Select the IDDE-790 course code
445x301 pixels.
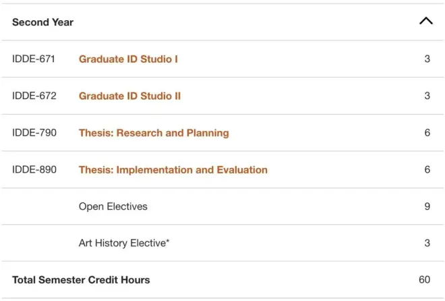click(x=34, y=132)
